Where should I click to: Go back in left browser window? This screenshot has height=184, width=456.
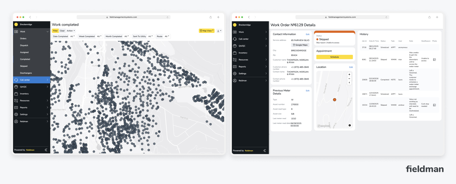[30, 17]
